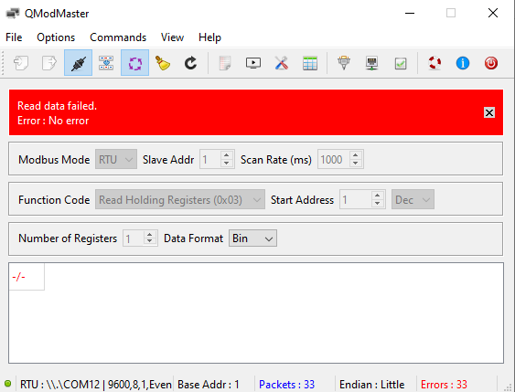Open general Settings checkmark icon
515x392 pixels.
tap(401, 63)
